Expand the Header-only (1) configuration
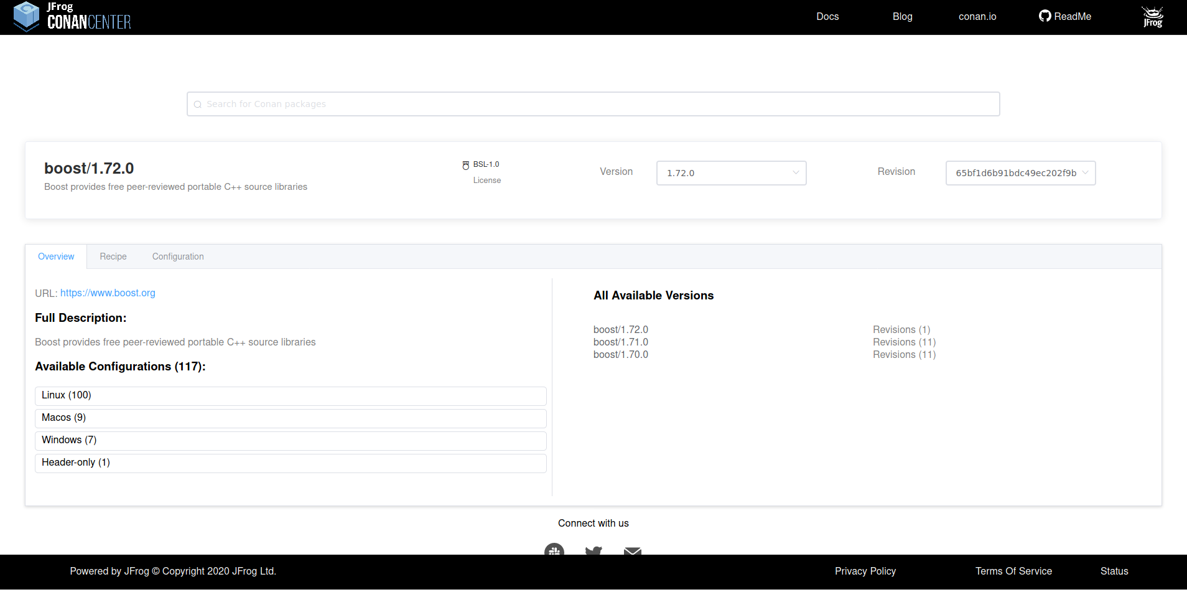 [x=291, y=463]
